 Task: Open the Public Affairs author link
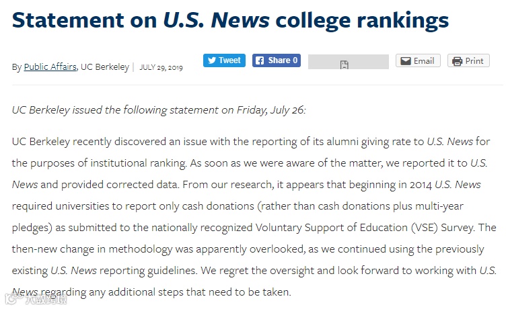coord(50,67)
